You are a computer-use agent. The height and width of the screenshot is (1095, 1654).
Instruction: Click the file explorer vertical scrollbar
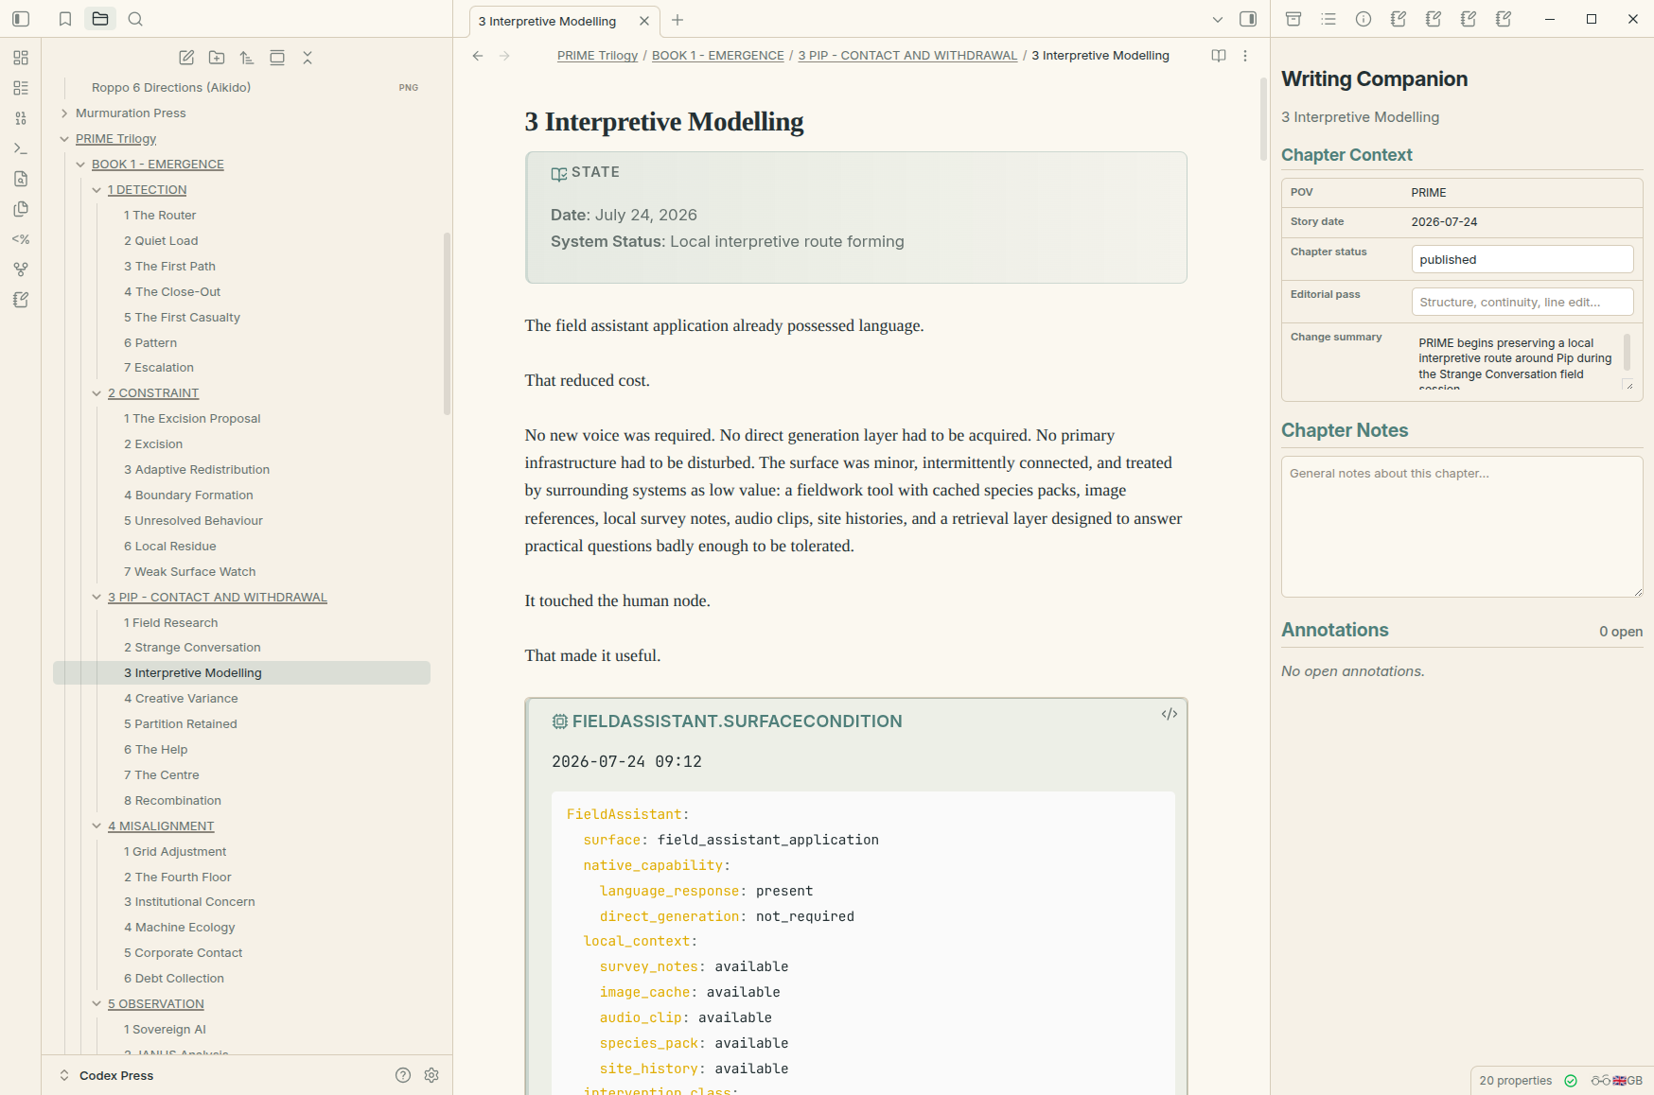(447, 324)
